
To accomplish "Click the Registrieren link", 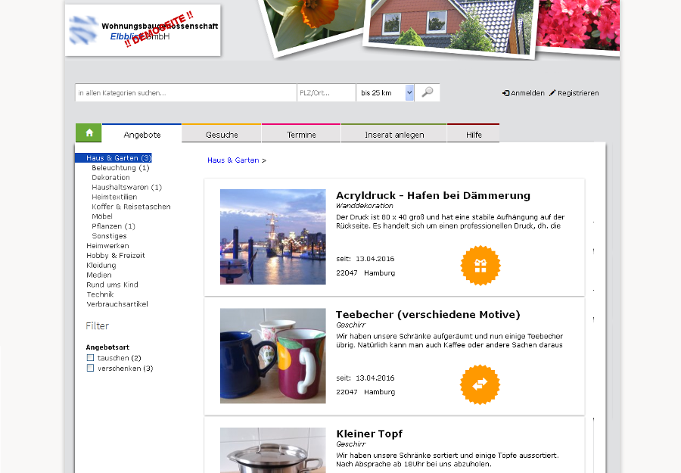I will (574, 93).
